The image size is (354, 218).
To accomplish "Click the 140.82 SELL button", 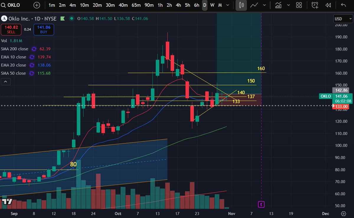I will (x=11, y=29).
